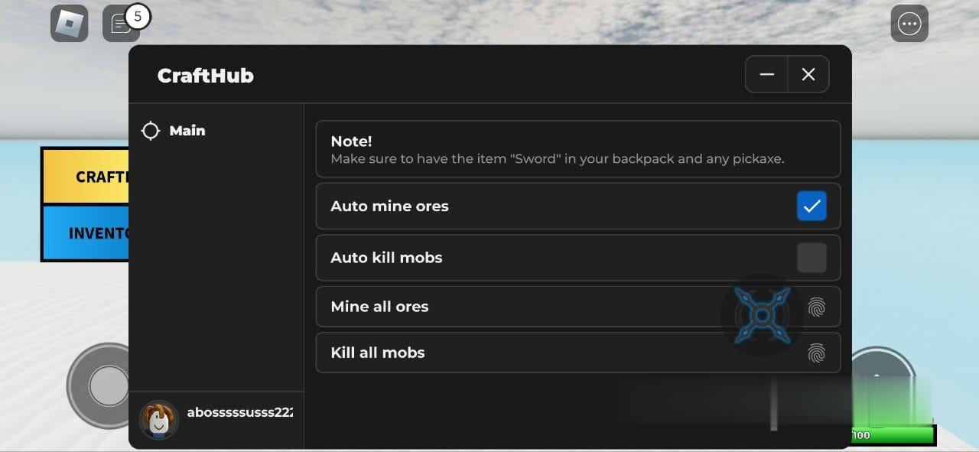Click the crosshair icon beside Main
Image resolution: width=979 pixels, height=452 pixels.
[151, 131]
